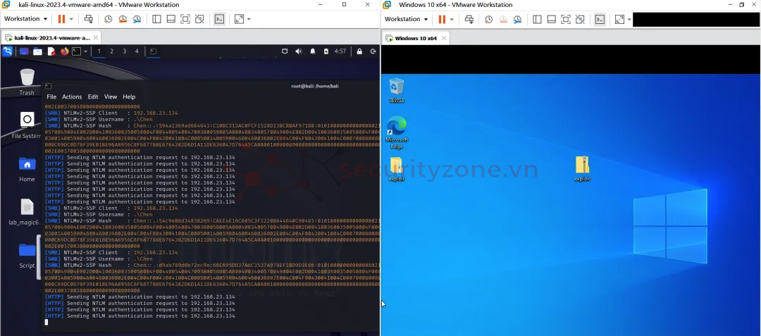
Task: Enter full screen mode for Windows 10 VM
Action: point(565,20)
